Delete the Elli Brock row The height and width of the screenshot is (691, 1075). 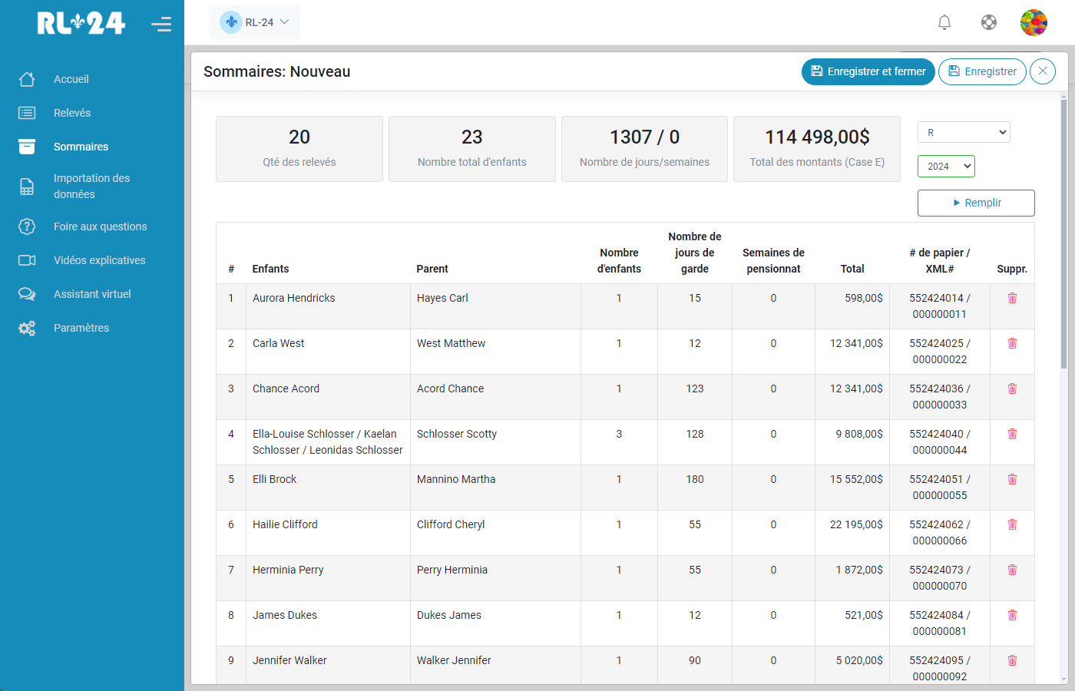[1012, 479]
